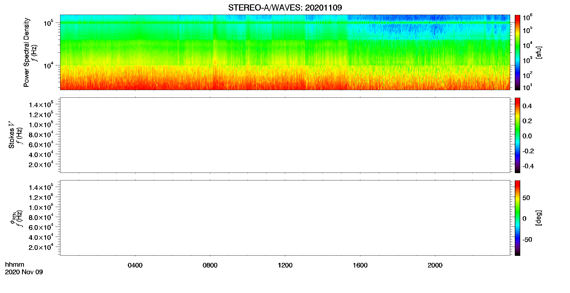
Task: Click the [sfu] colorbar unit label
Action: click(539, 53)
